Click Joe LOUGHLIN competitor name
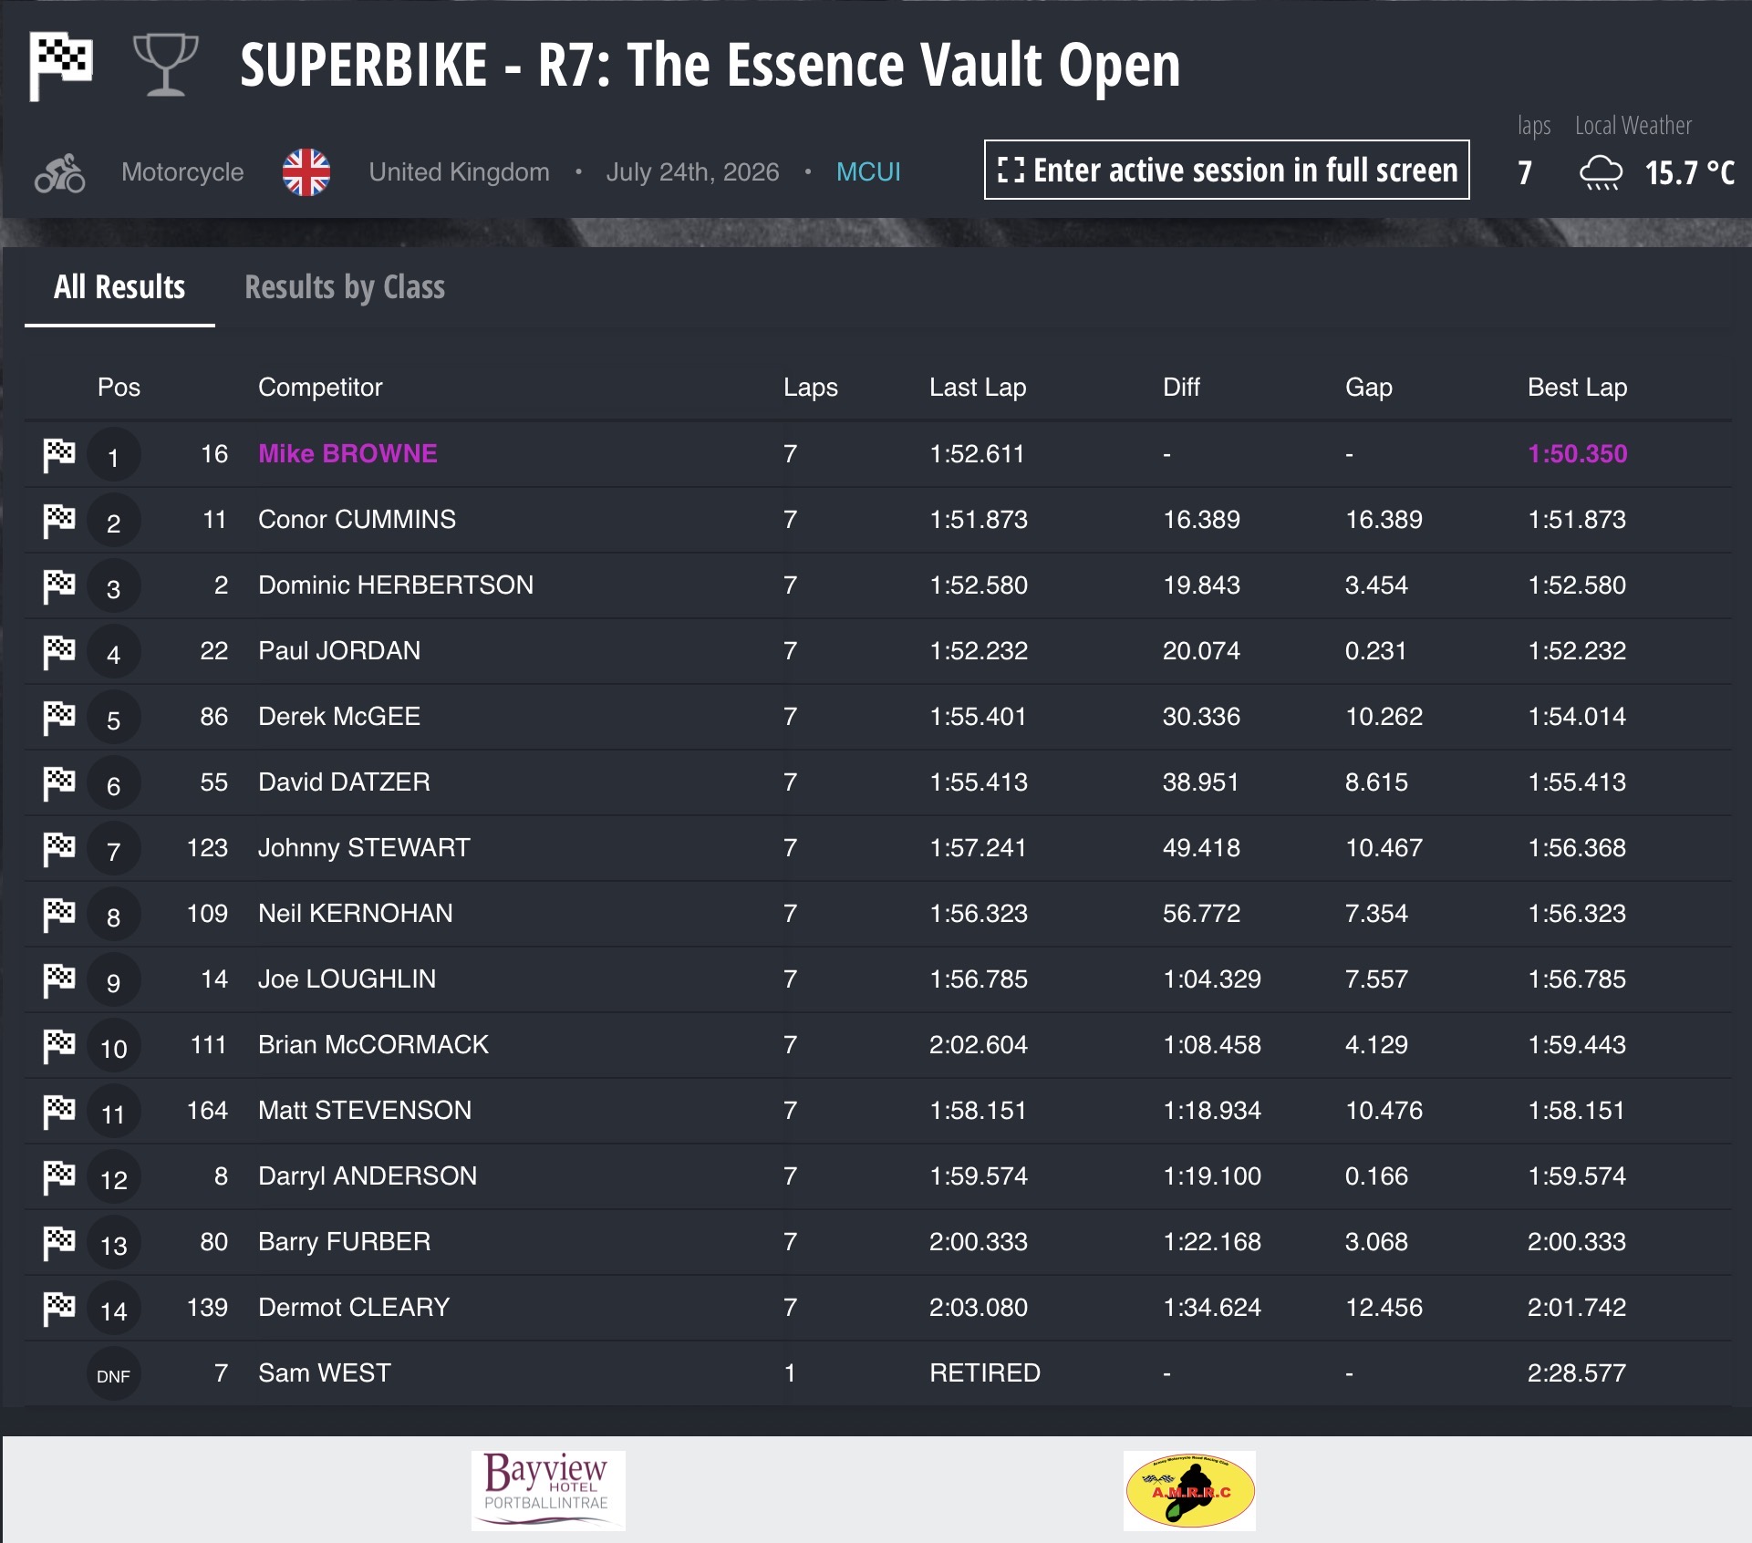This screenshot has height=1543, width=1752. pos(347,979)
